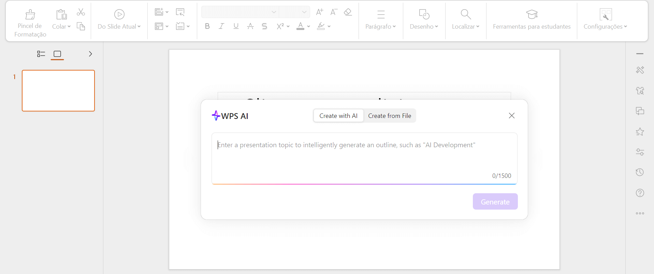Viewport: 654px width, 274px height.
Task: Click the presentation topic text field
Action: 364,158
